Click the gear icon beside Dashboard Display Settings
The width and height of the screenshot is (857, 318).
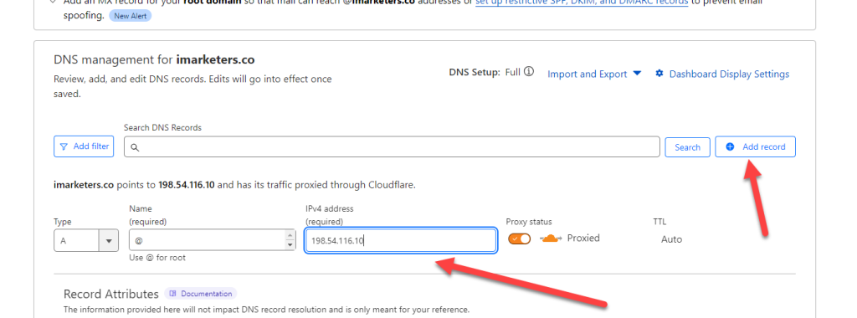[x=659, y=73]
